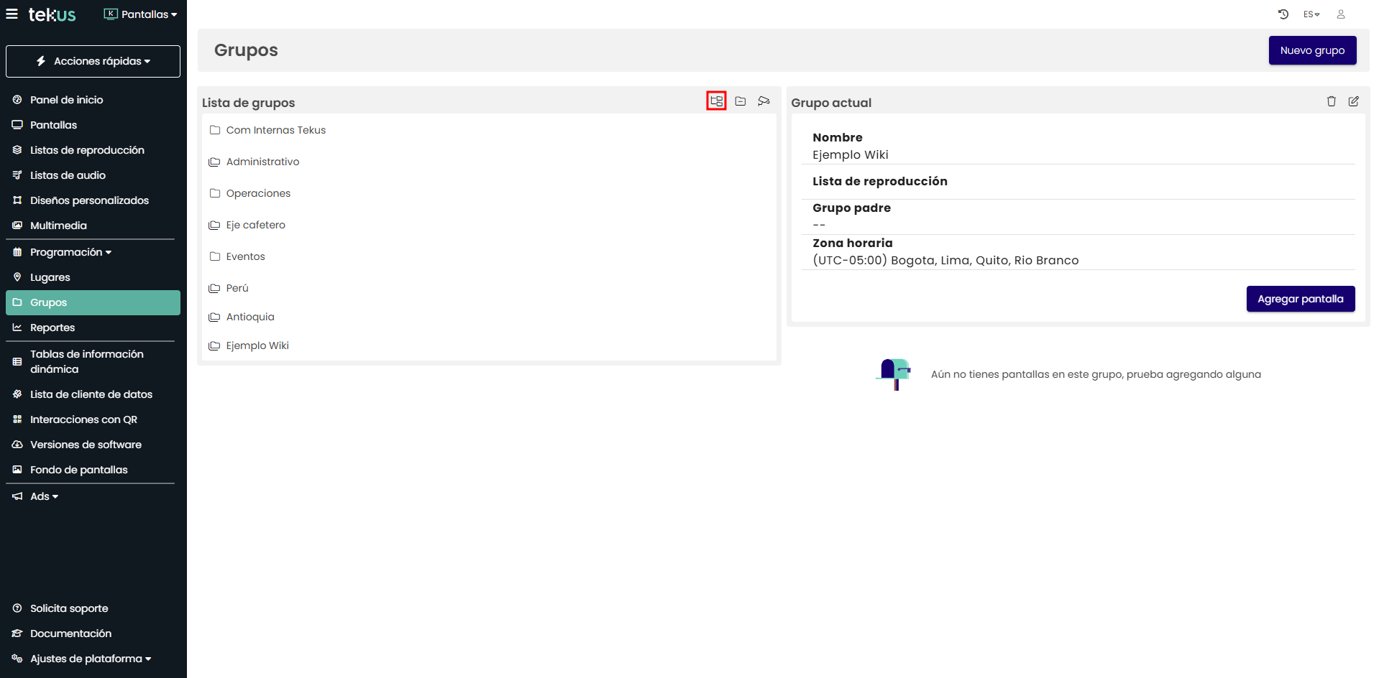Click the Nuevo grupo button
The width and height of the screenshot is (1379, 678).
click(1311, 50)
